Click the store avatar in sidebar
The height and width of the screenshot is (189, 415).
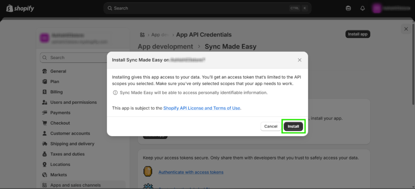44,38
